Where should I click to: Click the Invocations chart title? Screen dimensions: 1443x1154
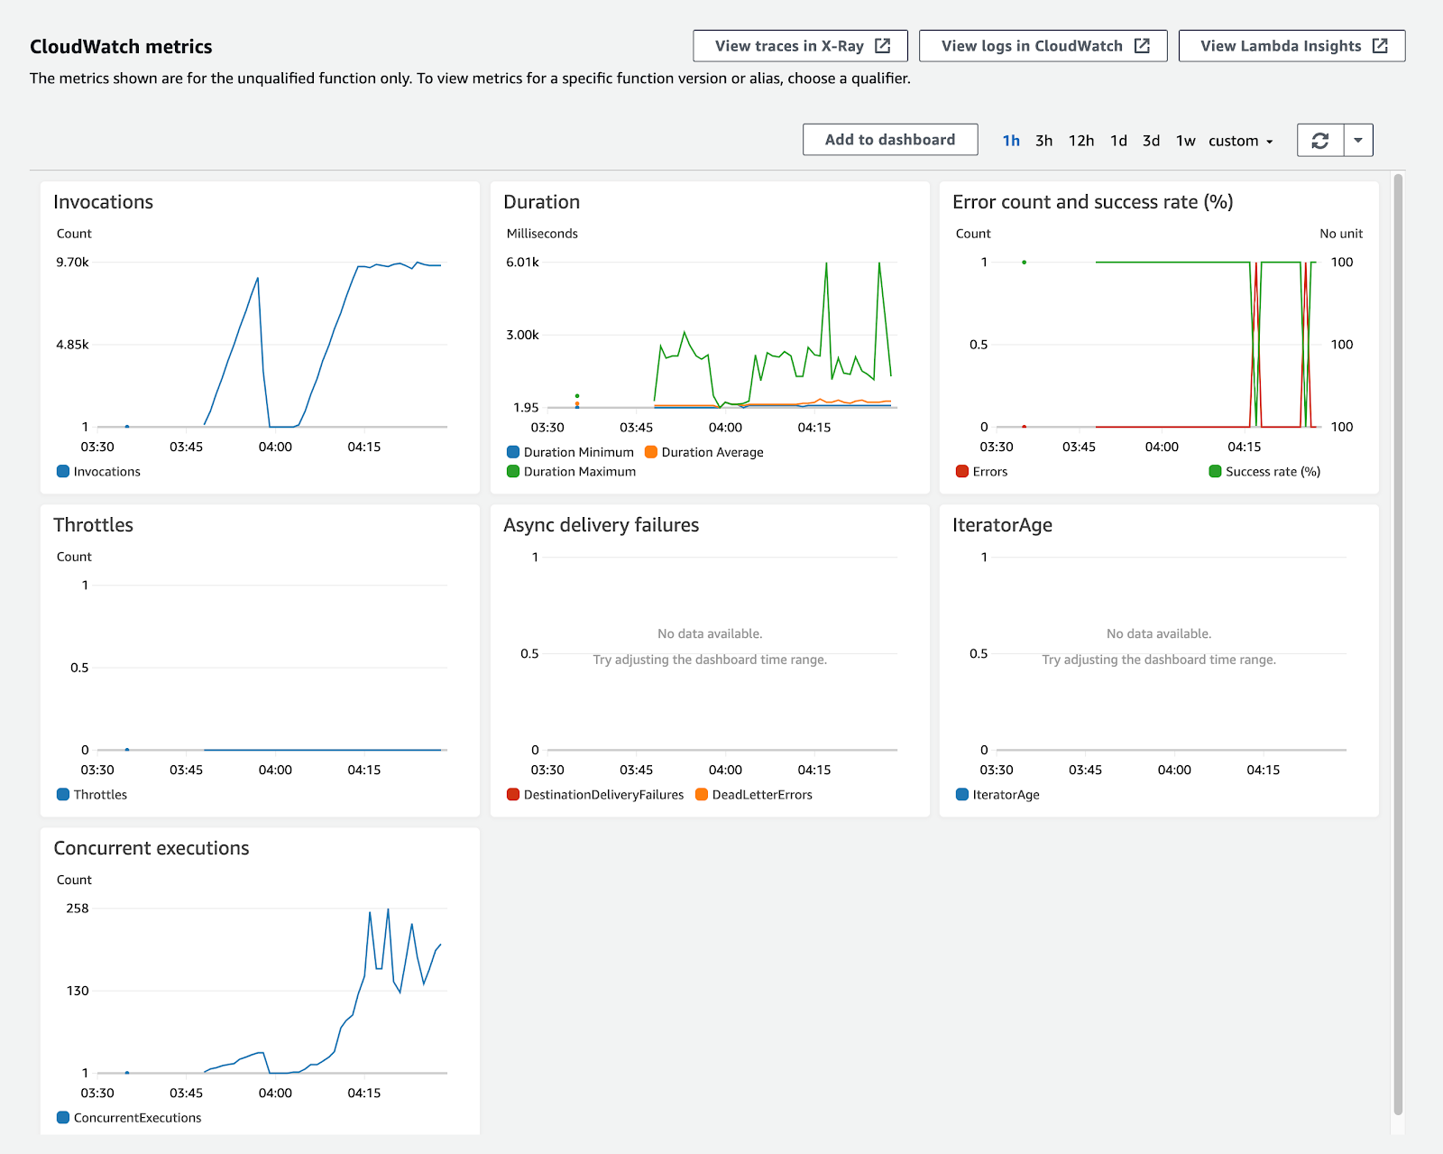click(103, 202)
